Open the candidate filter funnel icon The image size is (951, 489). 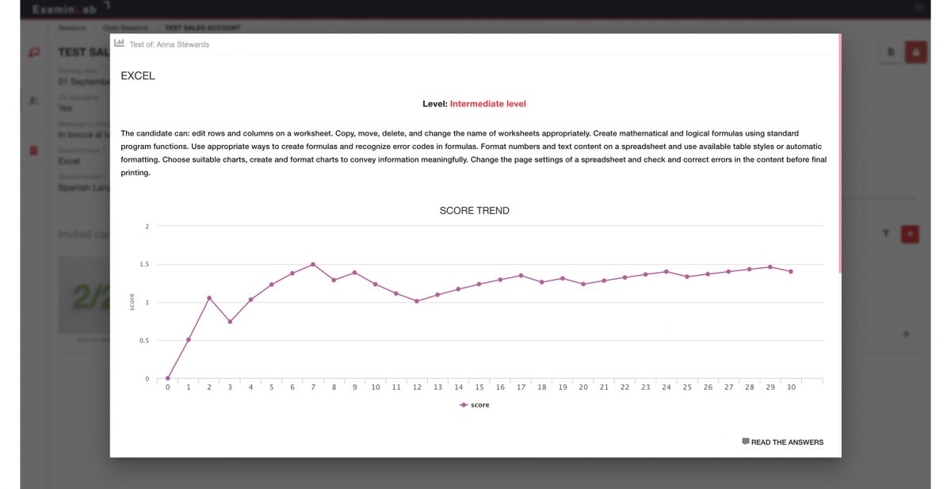click(888, 234)
